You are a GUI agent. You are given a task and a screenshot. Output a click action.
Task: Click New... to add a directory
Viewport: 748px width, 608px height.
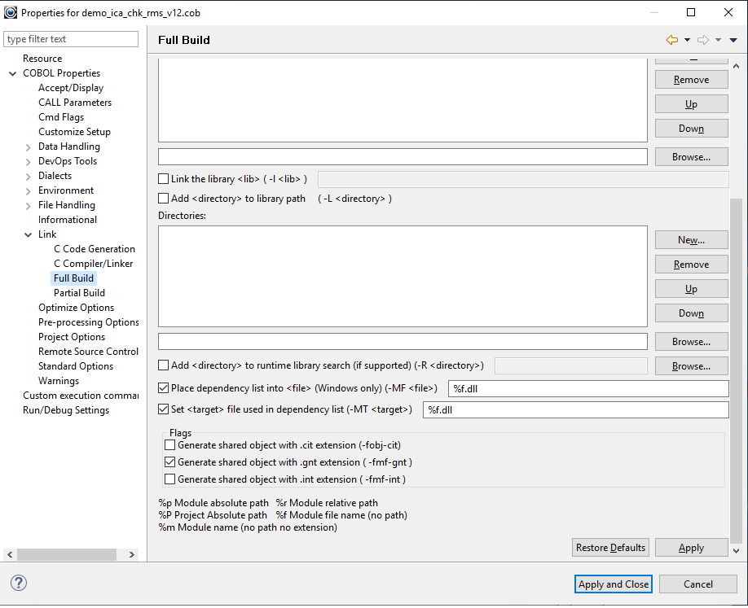tap(691, 239)
